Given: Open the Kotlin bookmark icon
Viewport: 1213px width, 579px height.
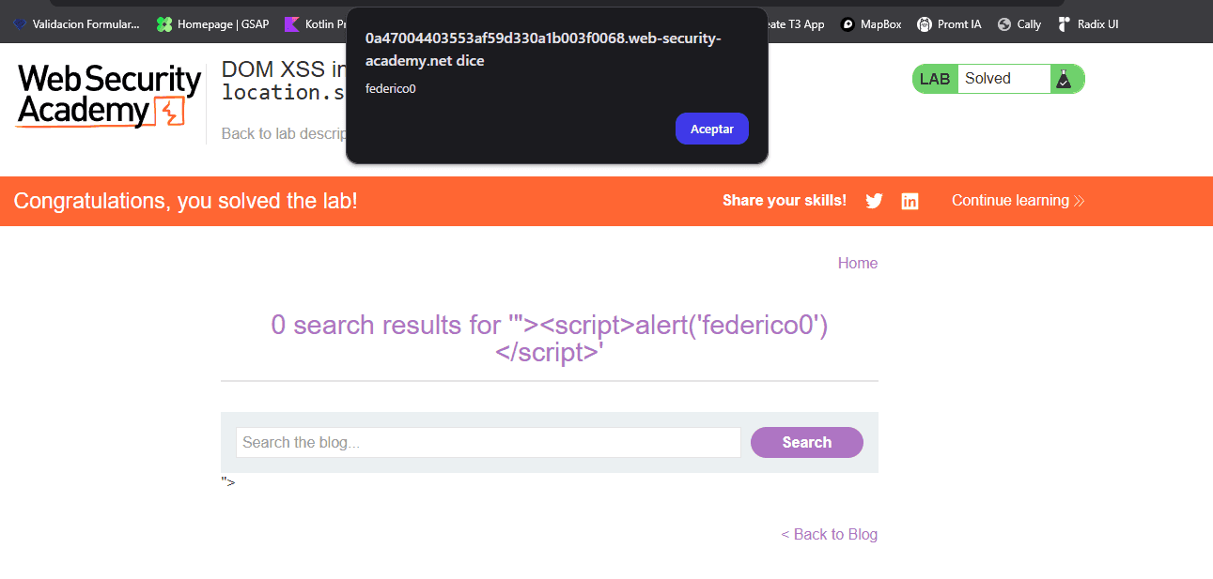Looking at the screenshot, I should (291, 24).
